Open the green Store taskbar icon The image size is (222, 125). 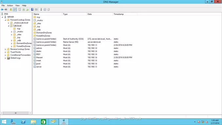[x=44, y=122]
